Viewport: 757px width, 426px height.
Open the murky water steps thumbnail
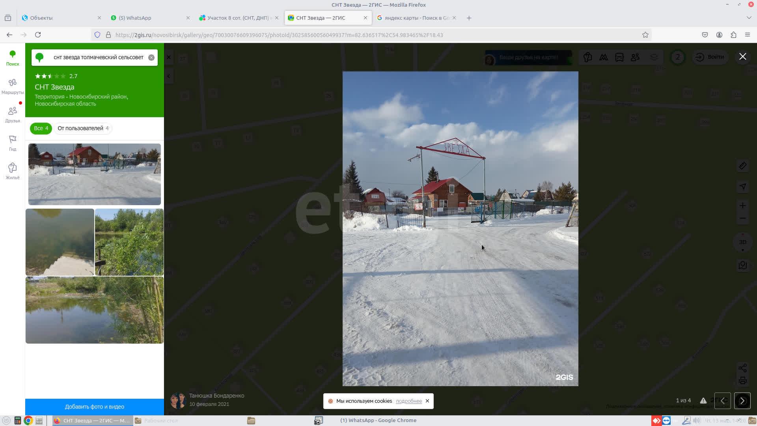(60, 242)
